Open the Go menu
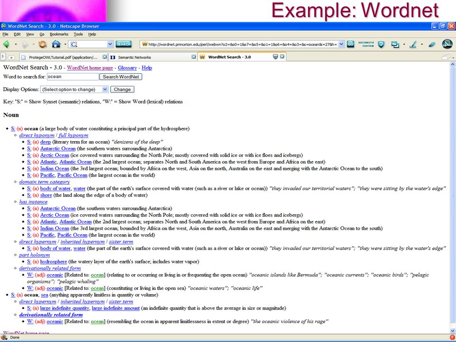456x342 pixels. click(42, 34)
